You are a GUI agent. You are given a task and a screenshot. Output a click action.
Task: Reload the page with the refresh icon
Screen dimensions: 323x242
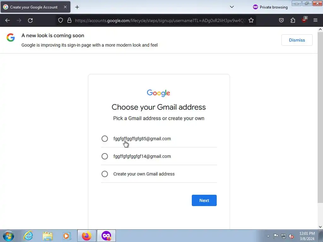pos(30,20)
